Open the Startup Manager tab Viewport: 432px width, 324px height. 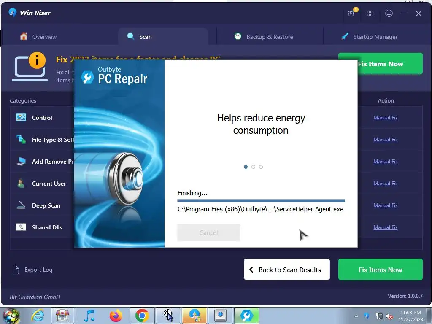369,37
